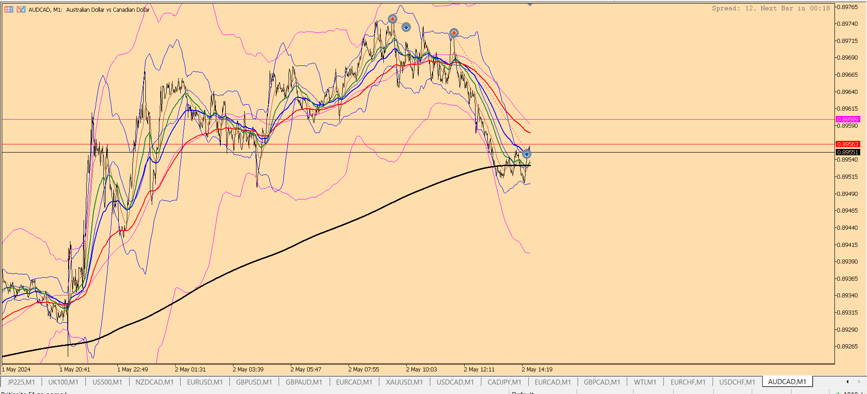Image resolution: width=867 pixels, height=394 pixels.
Task: Select the second red sell trade marker
Action: pyautogui.click(x=454, y=33)
